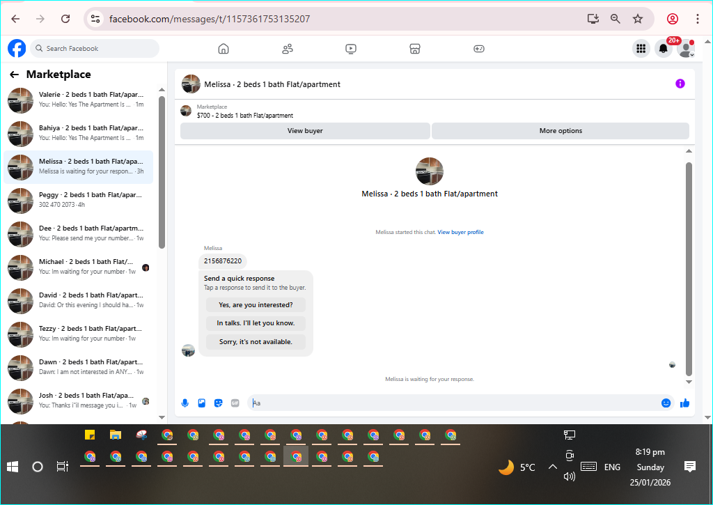Open the Facebook menu grid icon
The width and height of the screenshot is (713, 505).
click(x=641, y=48)
